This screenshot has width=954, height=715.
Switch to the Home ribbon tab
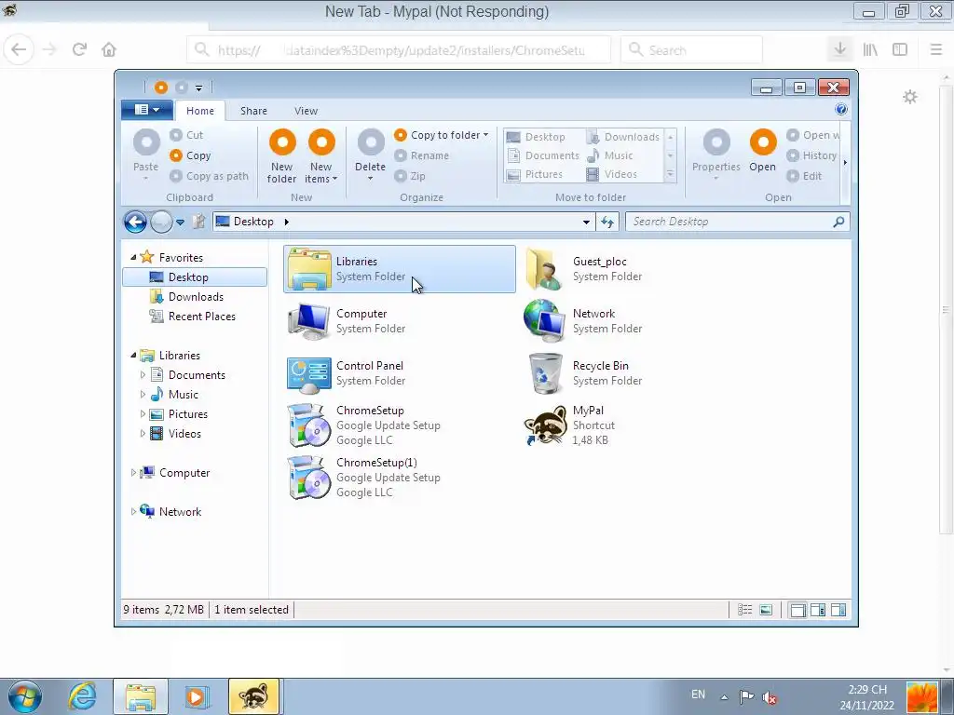(200, 111)
